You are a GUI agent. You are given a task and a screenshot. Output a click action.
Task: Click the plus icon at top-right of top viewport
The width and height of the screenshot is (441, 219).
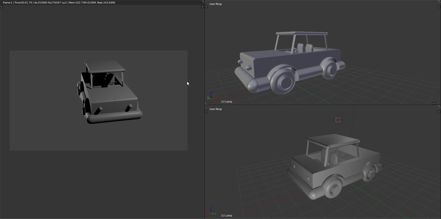pyautogui.click(x=439, y=7)
